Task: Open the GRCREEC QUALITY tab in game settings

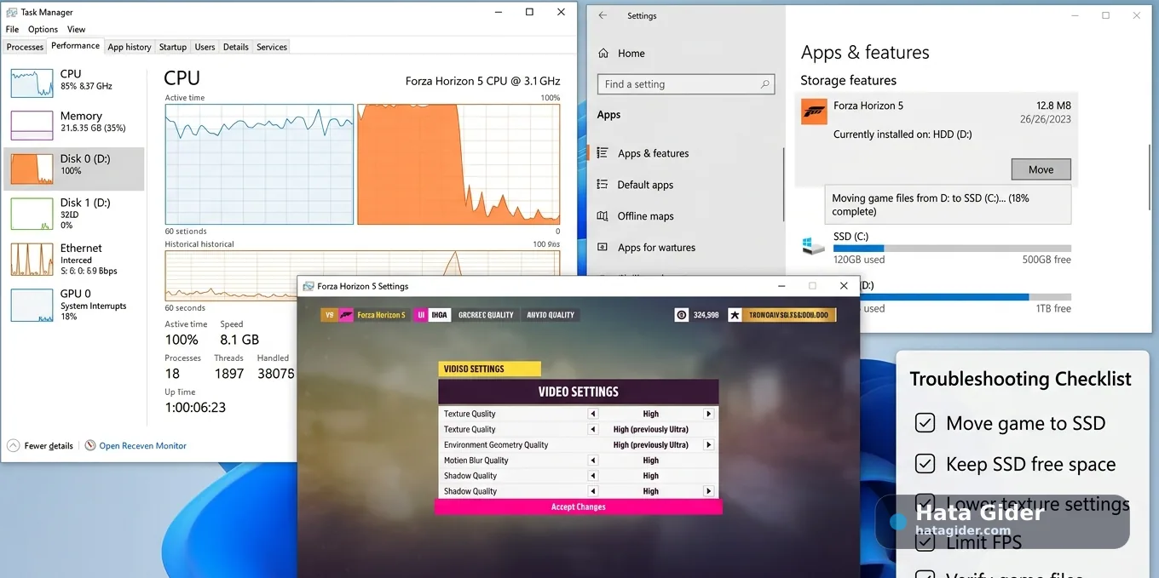Action: click(x=486, y=315)
